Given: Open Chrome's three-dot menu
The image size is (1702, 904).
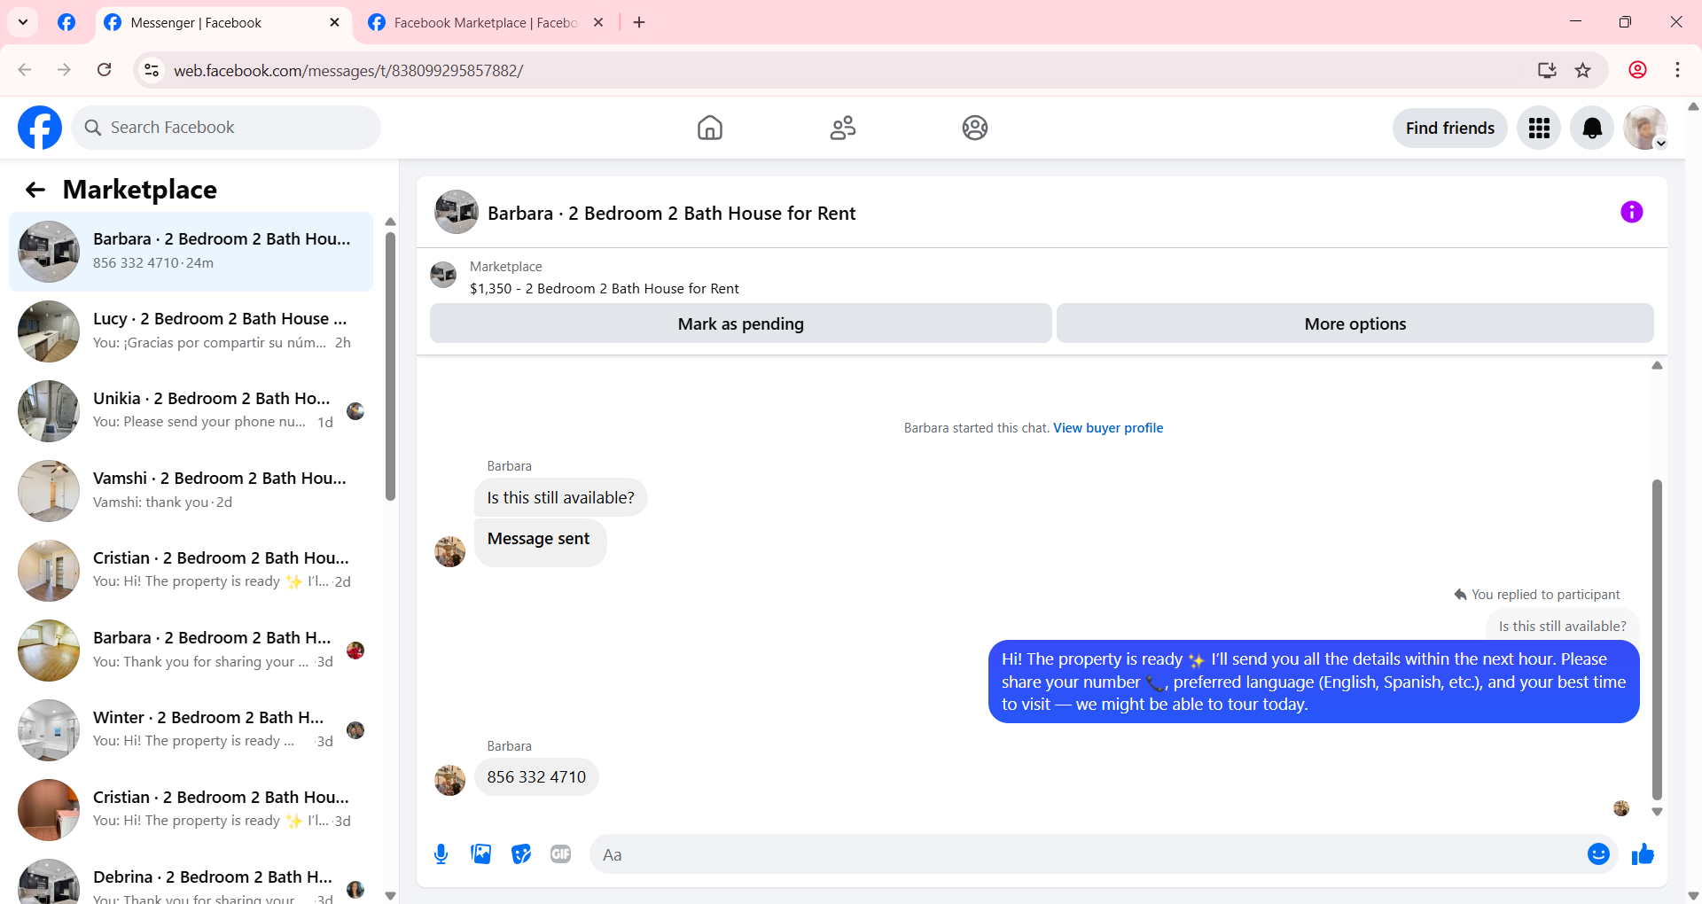Looking at the screenshot, I should point(1677,70).
